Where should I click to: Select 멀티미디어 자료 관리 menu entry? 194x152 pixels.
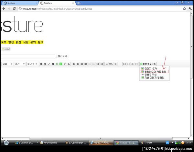click(154, 72)
